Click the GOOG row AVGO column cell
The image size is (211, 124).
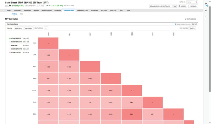pos(153,114)
